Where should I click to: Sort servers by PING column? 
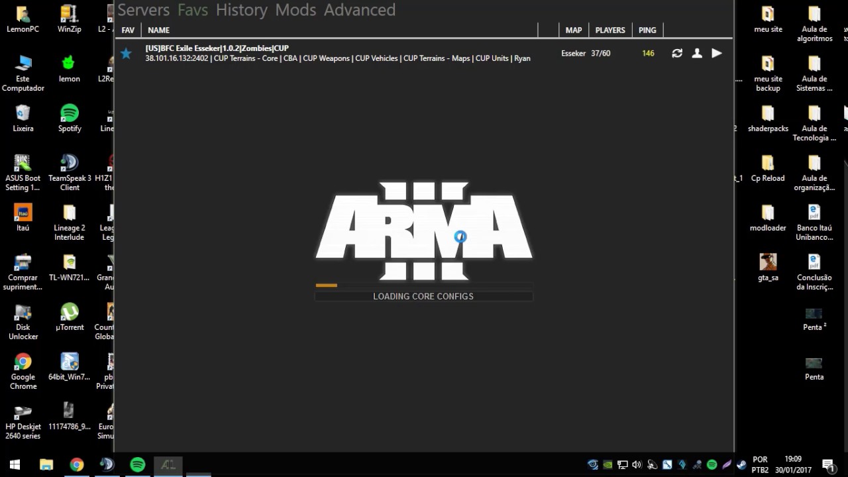tap(647, 30)
